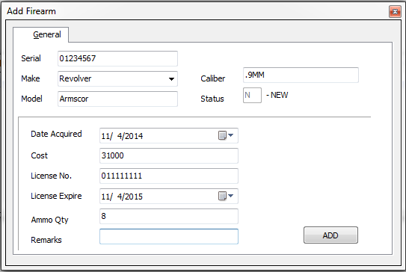Click the 'License Expire' label

pos(56,196)
